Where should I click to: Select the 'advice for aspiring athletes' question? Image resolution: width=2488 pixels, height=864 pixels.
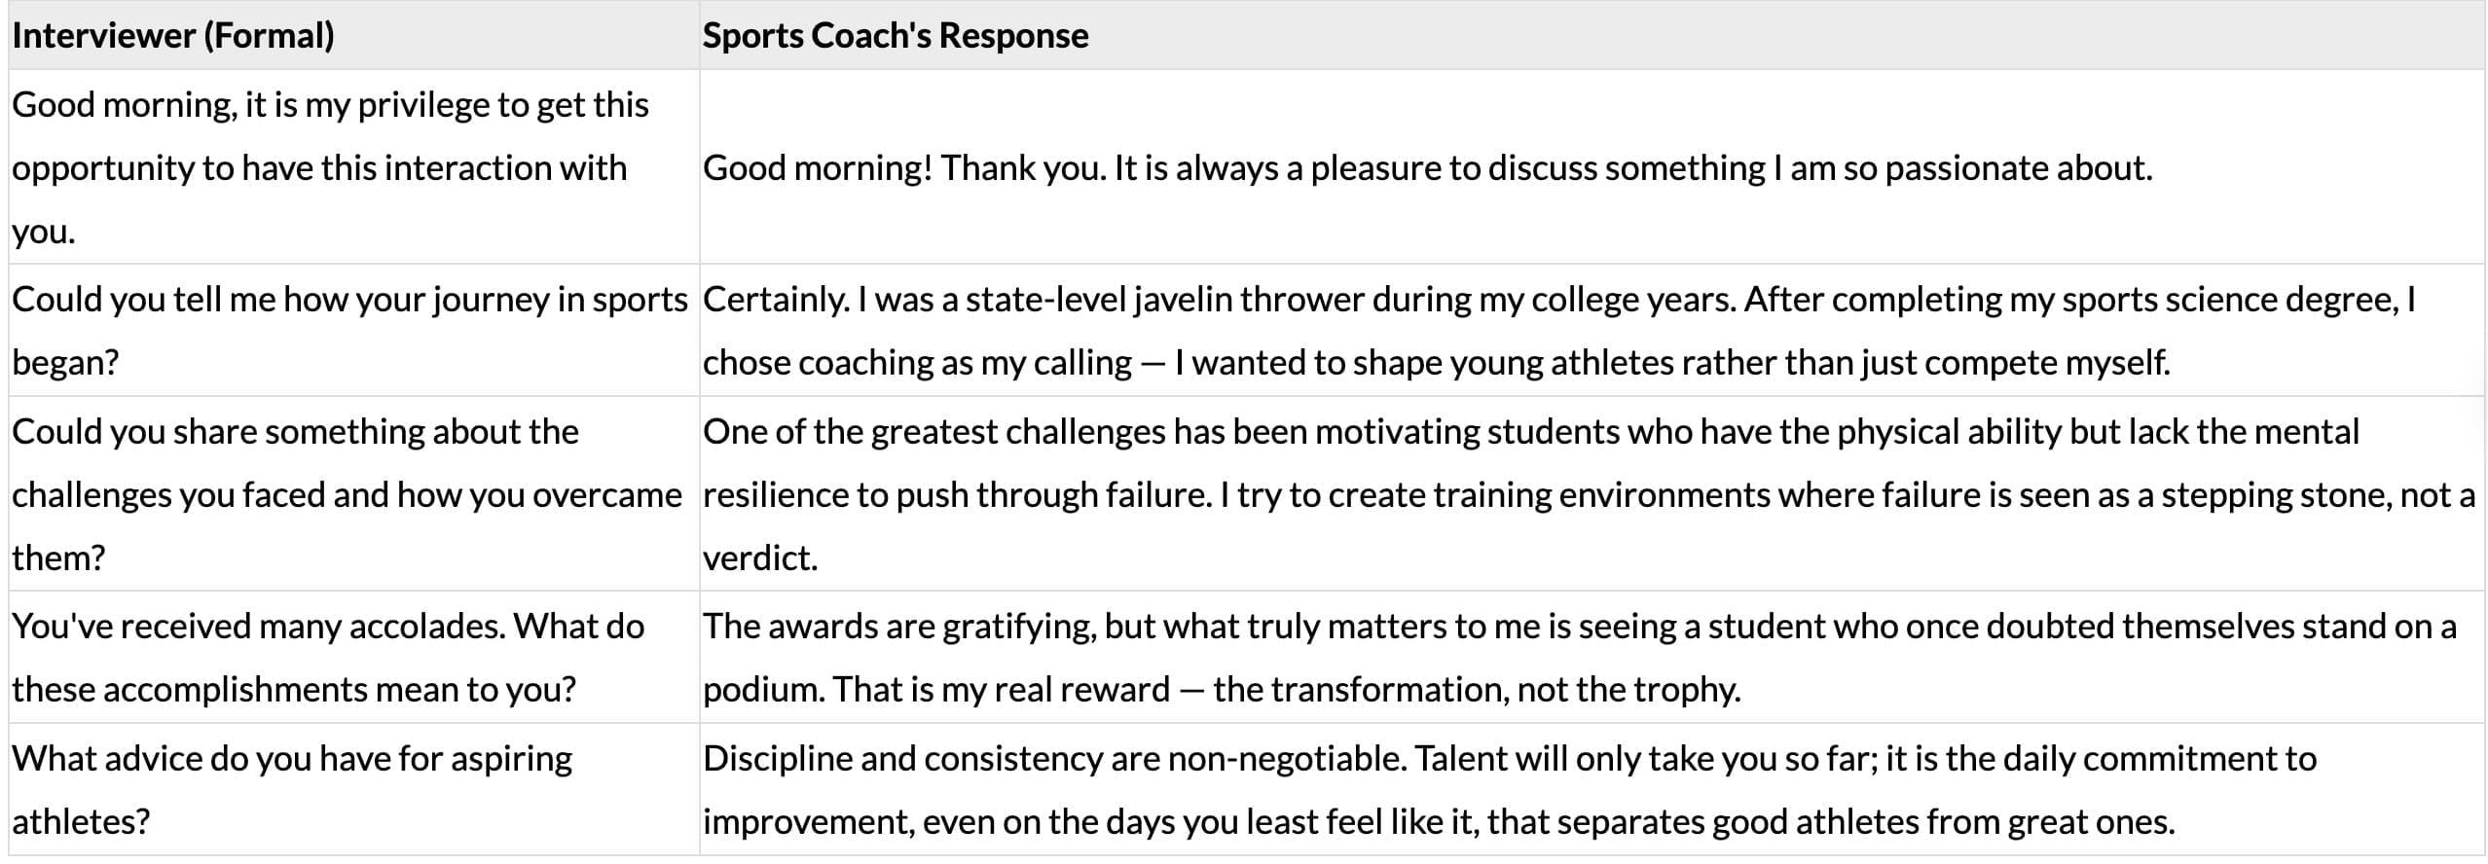pyautogui.click(x=292, y=790)
